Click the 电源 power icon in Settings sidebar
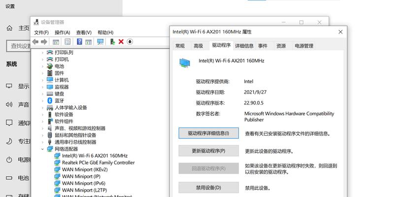The image size is (400, 197). (x=9, y=160)
